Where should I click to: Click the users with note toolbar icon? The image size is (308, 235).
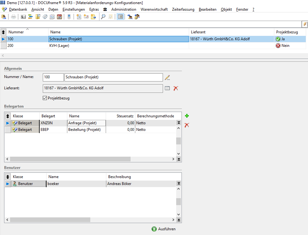pyautogui.click(x=137, y=17)
